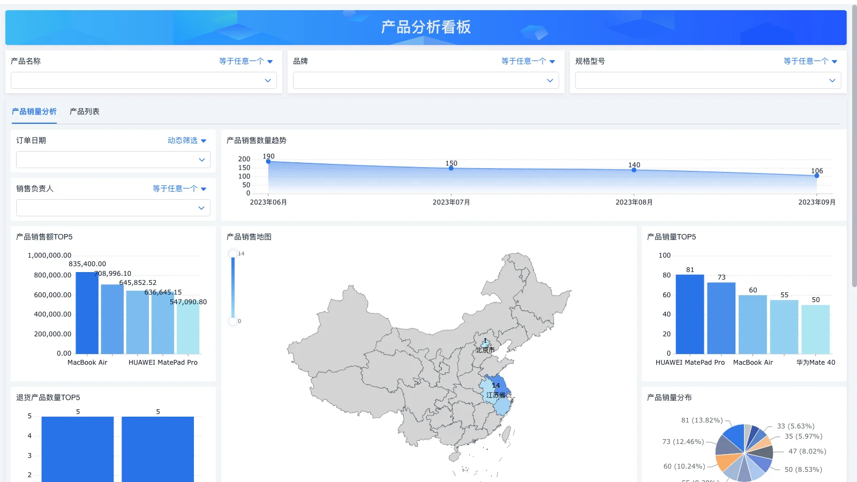Click the top handle of the map legend slider
Screen dimensions: 857x482
tap(233, 253)
